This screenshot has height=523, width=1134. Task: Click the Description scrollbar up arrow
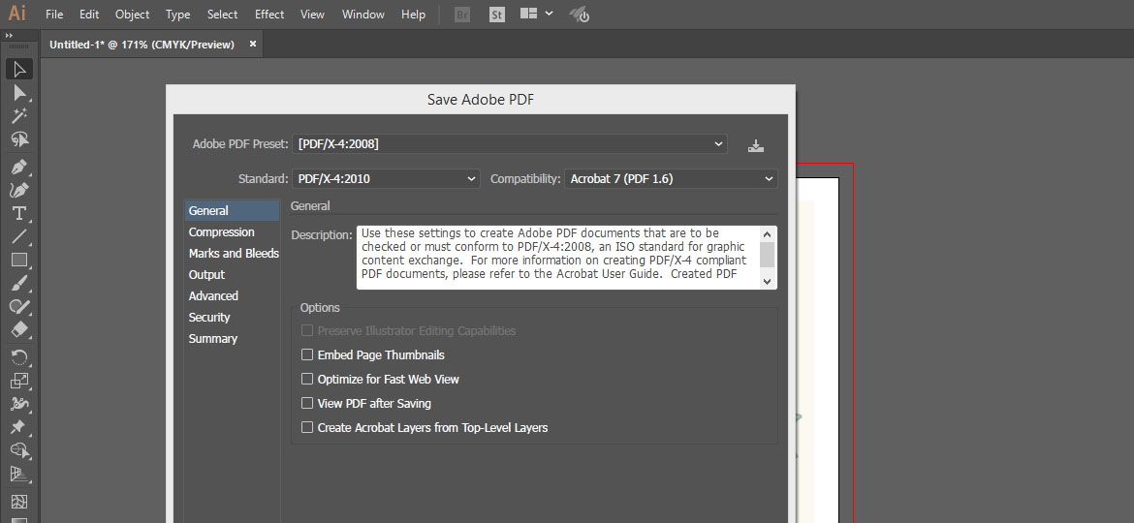(768, 233)
